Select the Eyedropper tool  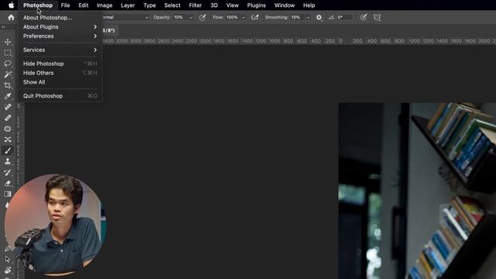(x=8, y=96)
